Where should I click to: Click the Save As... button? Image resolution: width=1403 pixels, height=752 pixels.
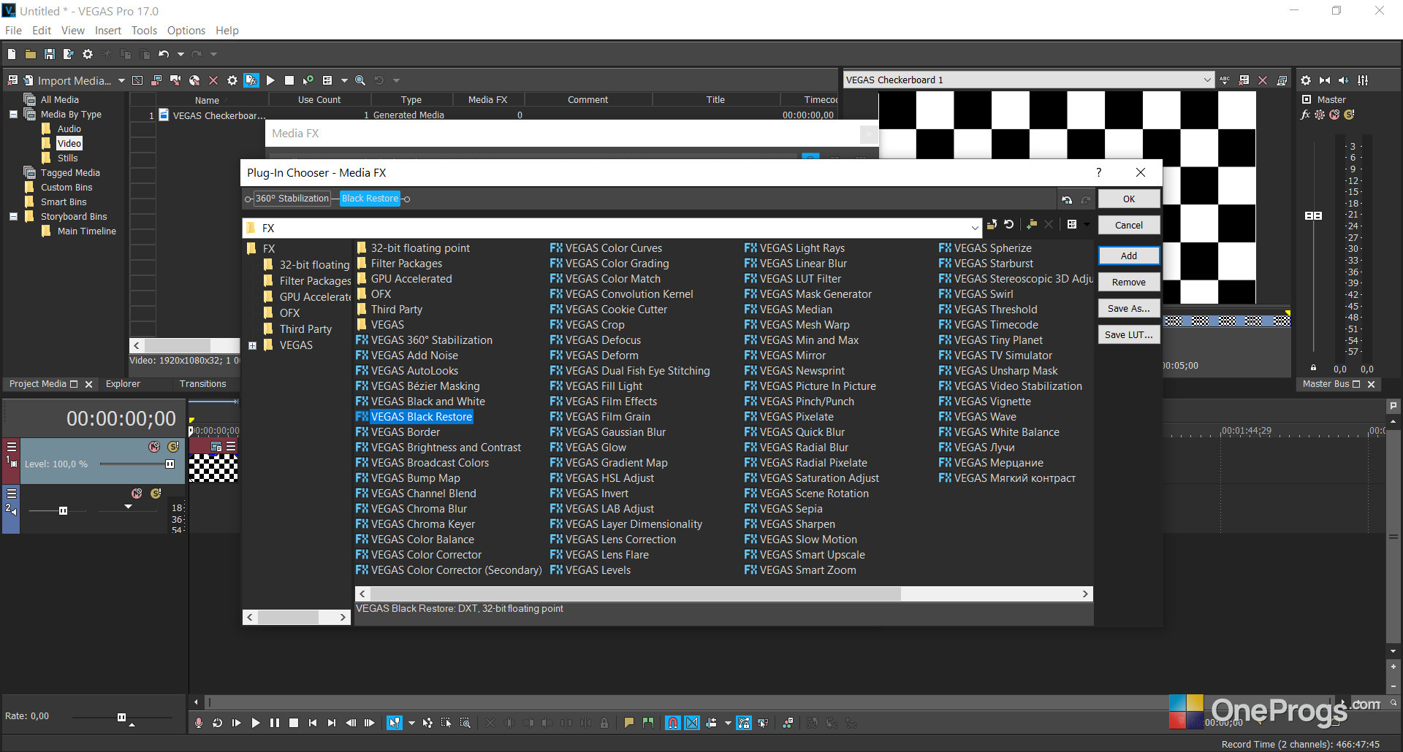1129,309
